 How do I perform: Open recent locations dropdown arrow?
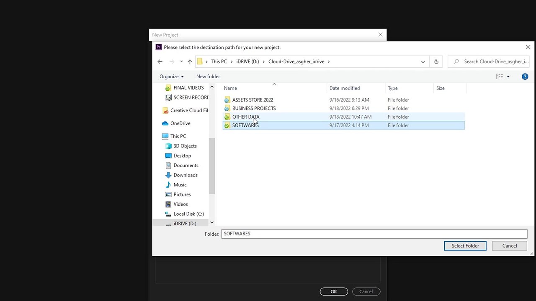(181, 61)
